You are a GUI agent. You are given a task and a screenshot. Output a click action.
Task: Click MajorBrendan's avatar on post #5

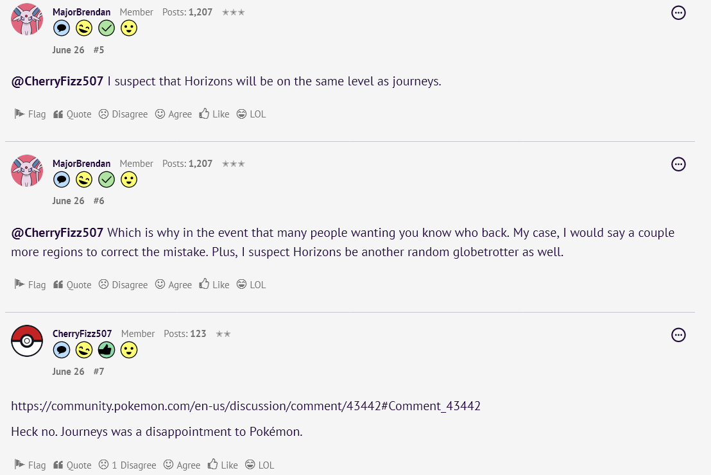(27, 19)
